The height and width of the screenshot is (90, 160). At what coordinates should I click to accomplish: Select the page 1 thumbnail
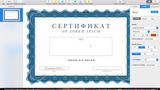tap(11, 15)
